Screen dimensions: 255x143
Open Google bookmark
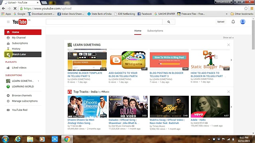[x=20, y=14]
